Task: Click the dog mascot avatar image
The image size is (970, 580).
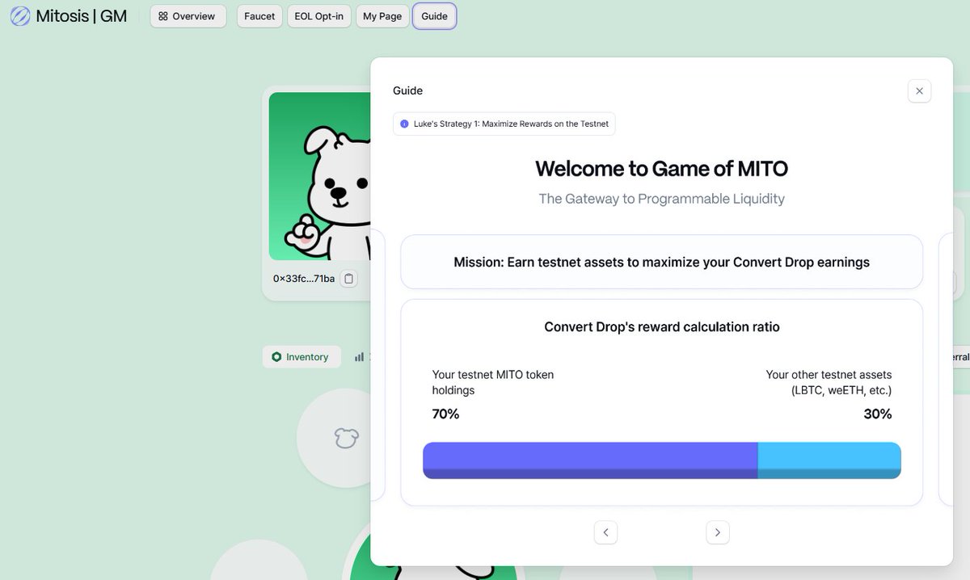Action: [320, 176]
